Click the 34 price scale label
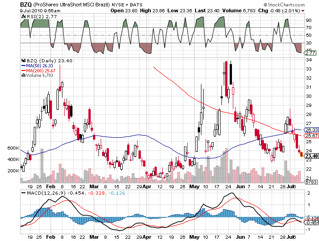The height and width of the screenshot is (241, 319). 309,60
